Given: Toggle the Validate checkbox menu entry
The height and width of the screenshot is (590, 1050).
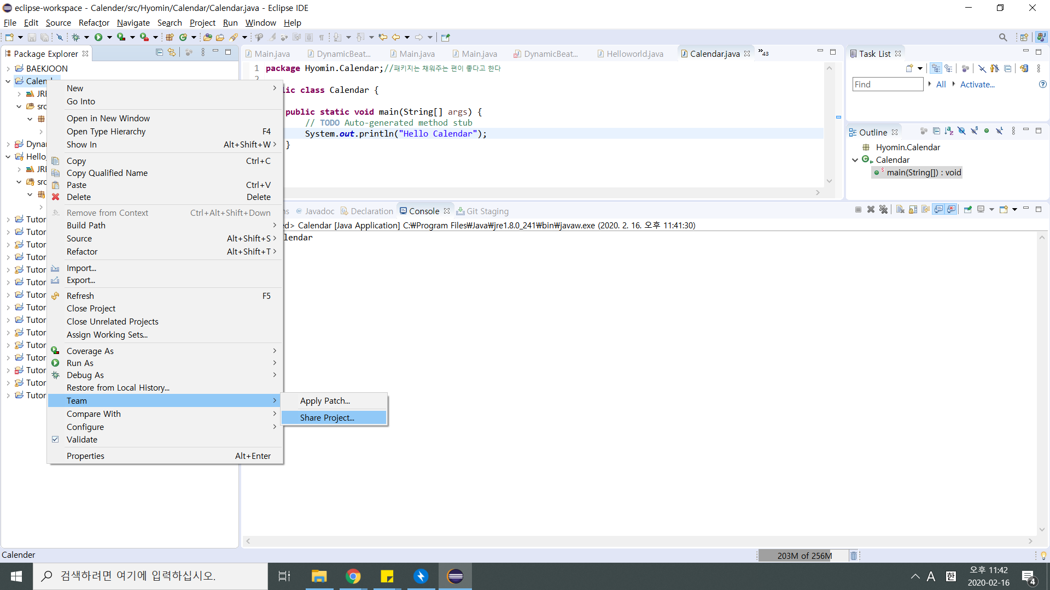Looking at the screenshot, I should 82,440.
